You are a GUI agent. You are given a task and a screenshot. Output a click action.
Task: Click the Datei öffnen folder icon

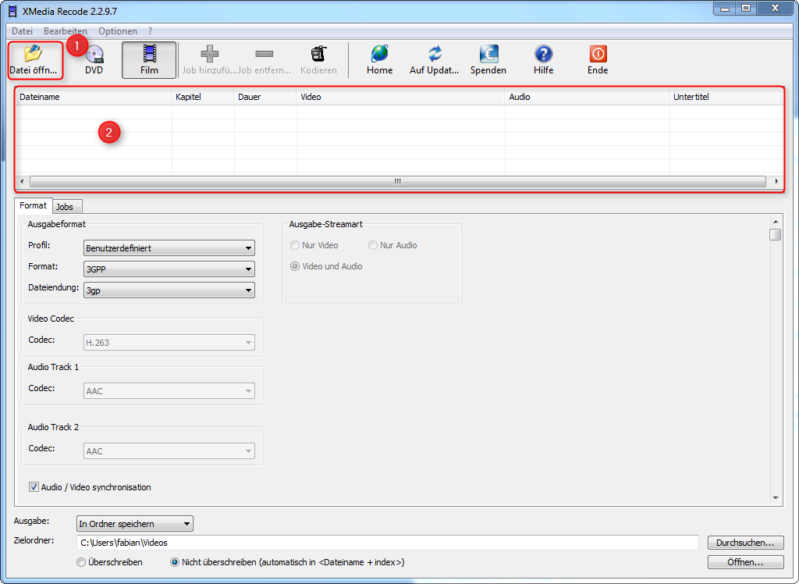pyautogui.click(x=33, y=54)
